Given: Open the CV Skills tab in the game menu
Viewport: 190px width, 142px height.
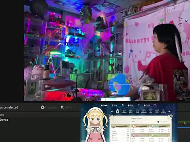Looking at the screenshot, I should tap(144, 112).
